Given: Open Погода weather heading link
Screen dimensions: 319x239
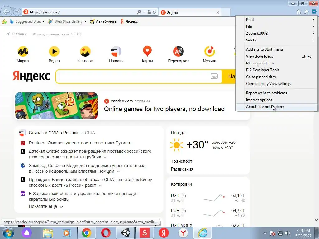Looking at the screenshot, I should point(178,133).
